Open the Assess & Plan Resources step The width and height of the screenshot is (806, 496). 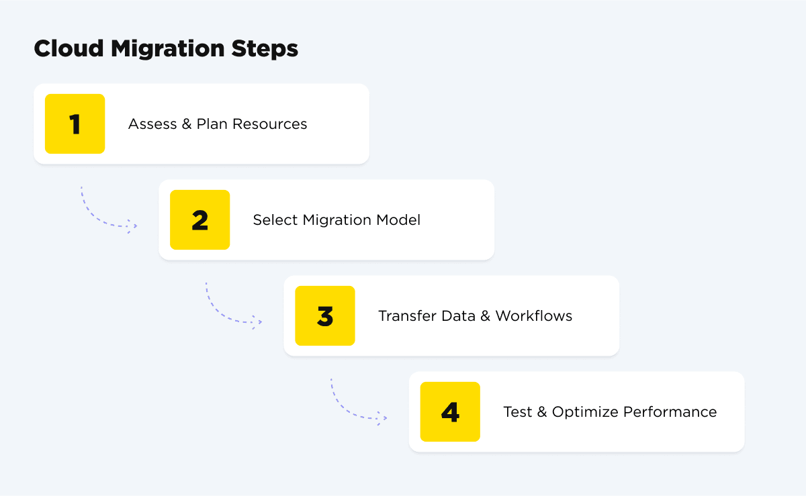(x=201, y=123)
